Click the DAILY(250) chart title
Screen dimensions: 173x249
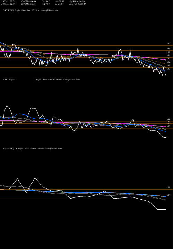[x=30, y=10]
